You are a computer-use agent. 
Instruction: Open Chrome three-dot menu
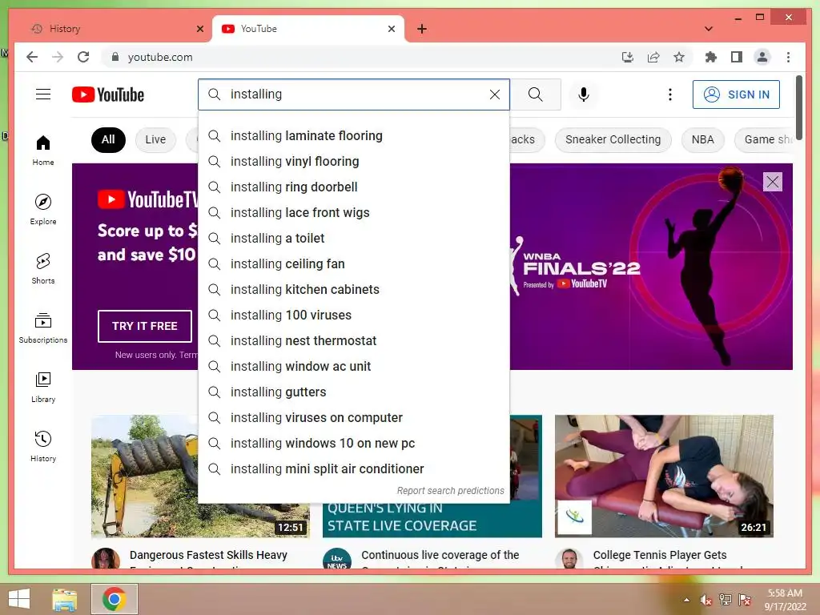pyautogui.click(x=788, y=57)
